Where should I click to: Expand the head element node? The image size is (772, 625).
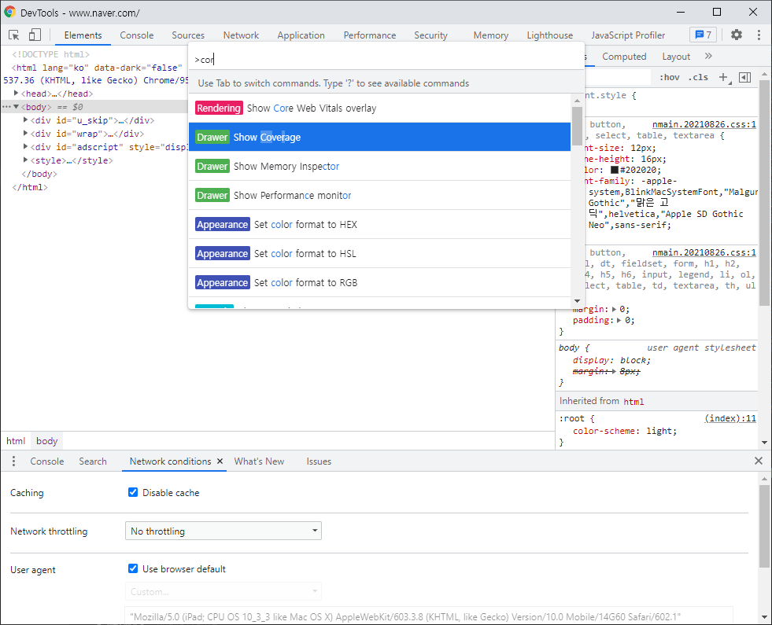tap(17, 93)
